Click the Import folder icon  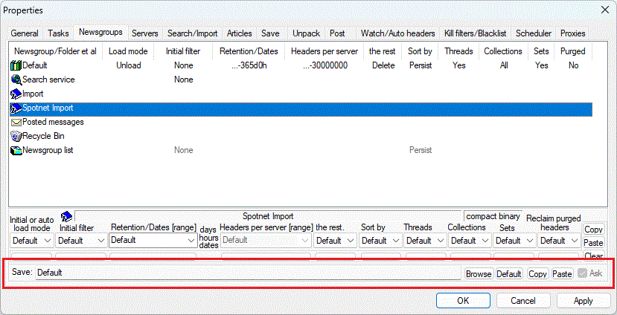(x=16, y=94)
